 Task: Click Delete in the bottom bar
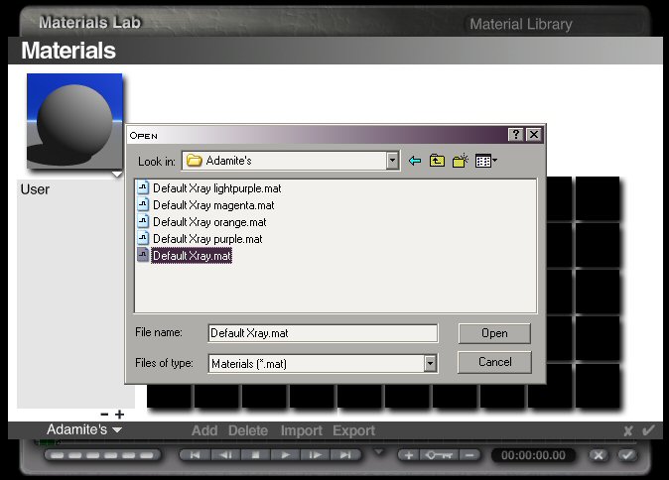[x=248, y=430]
